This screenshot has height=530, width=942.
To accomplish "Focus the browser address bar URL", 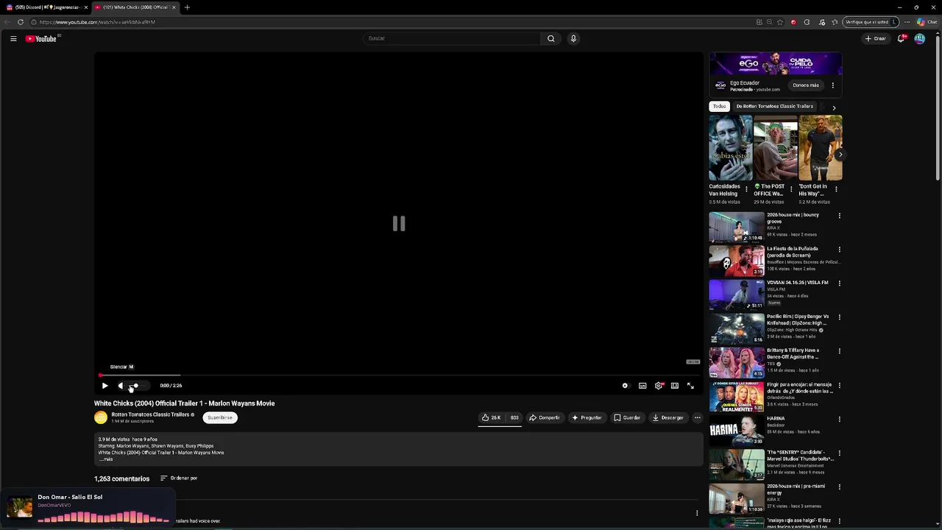I will tap(97, 22).
